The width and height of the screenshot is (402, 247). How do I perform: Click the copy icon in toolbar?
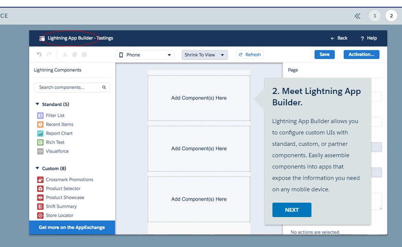(x=75, y=54)
